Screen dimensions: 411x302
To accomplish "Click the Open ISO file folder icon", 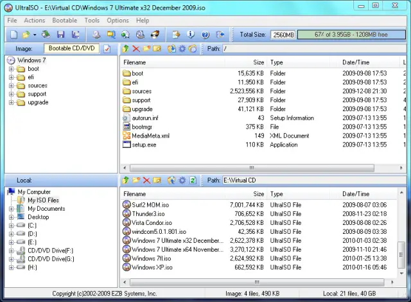I will point(26,34).
